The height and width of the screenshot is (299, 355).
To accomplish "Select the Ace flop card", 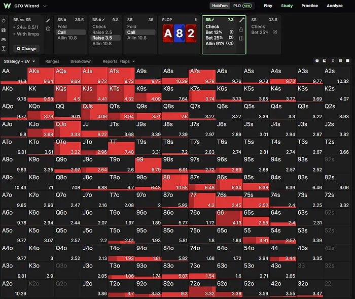I will (x=168, y=34).
